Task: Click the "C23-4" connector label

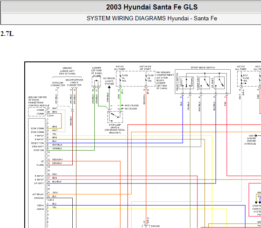Action: point(51,116)
